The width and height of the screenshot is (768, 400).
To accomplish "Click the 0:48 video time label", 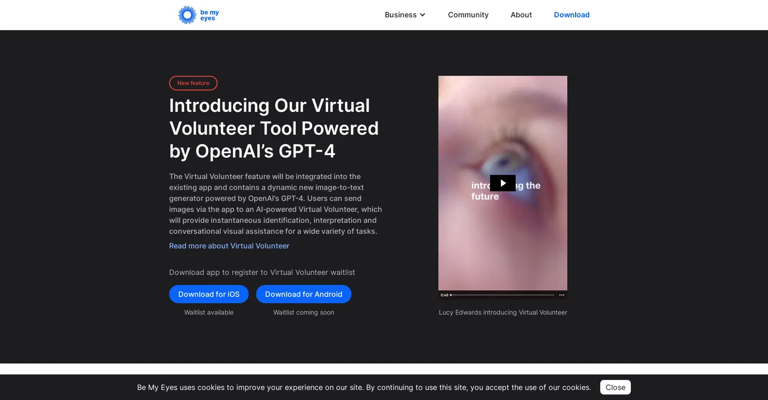I will 444,295.
